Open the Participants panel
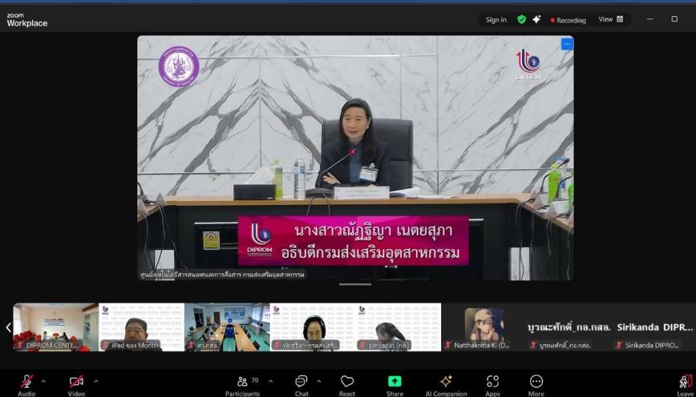This screenshot has height=397, width=696. [x=243, y=385]
